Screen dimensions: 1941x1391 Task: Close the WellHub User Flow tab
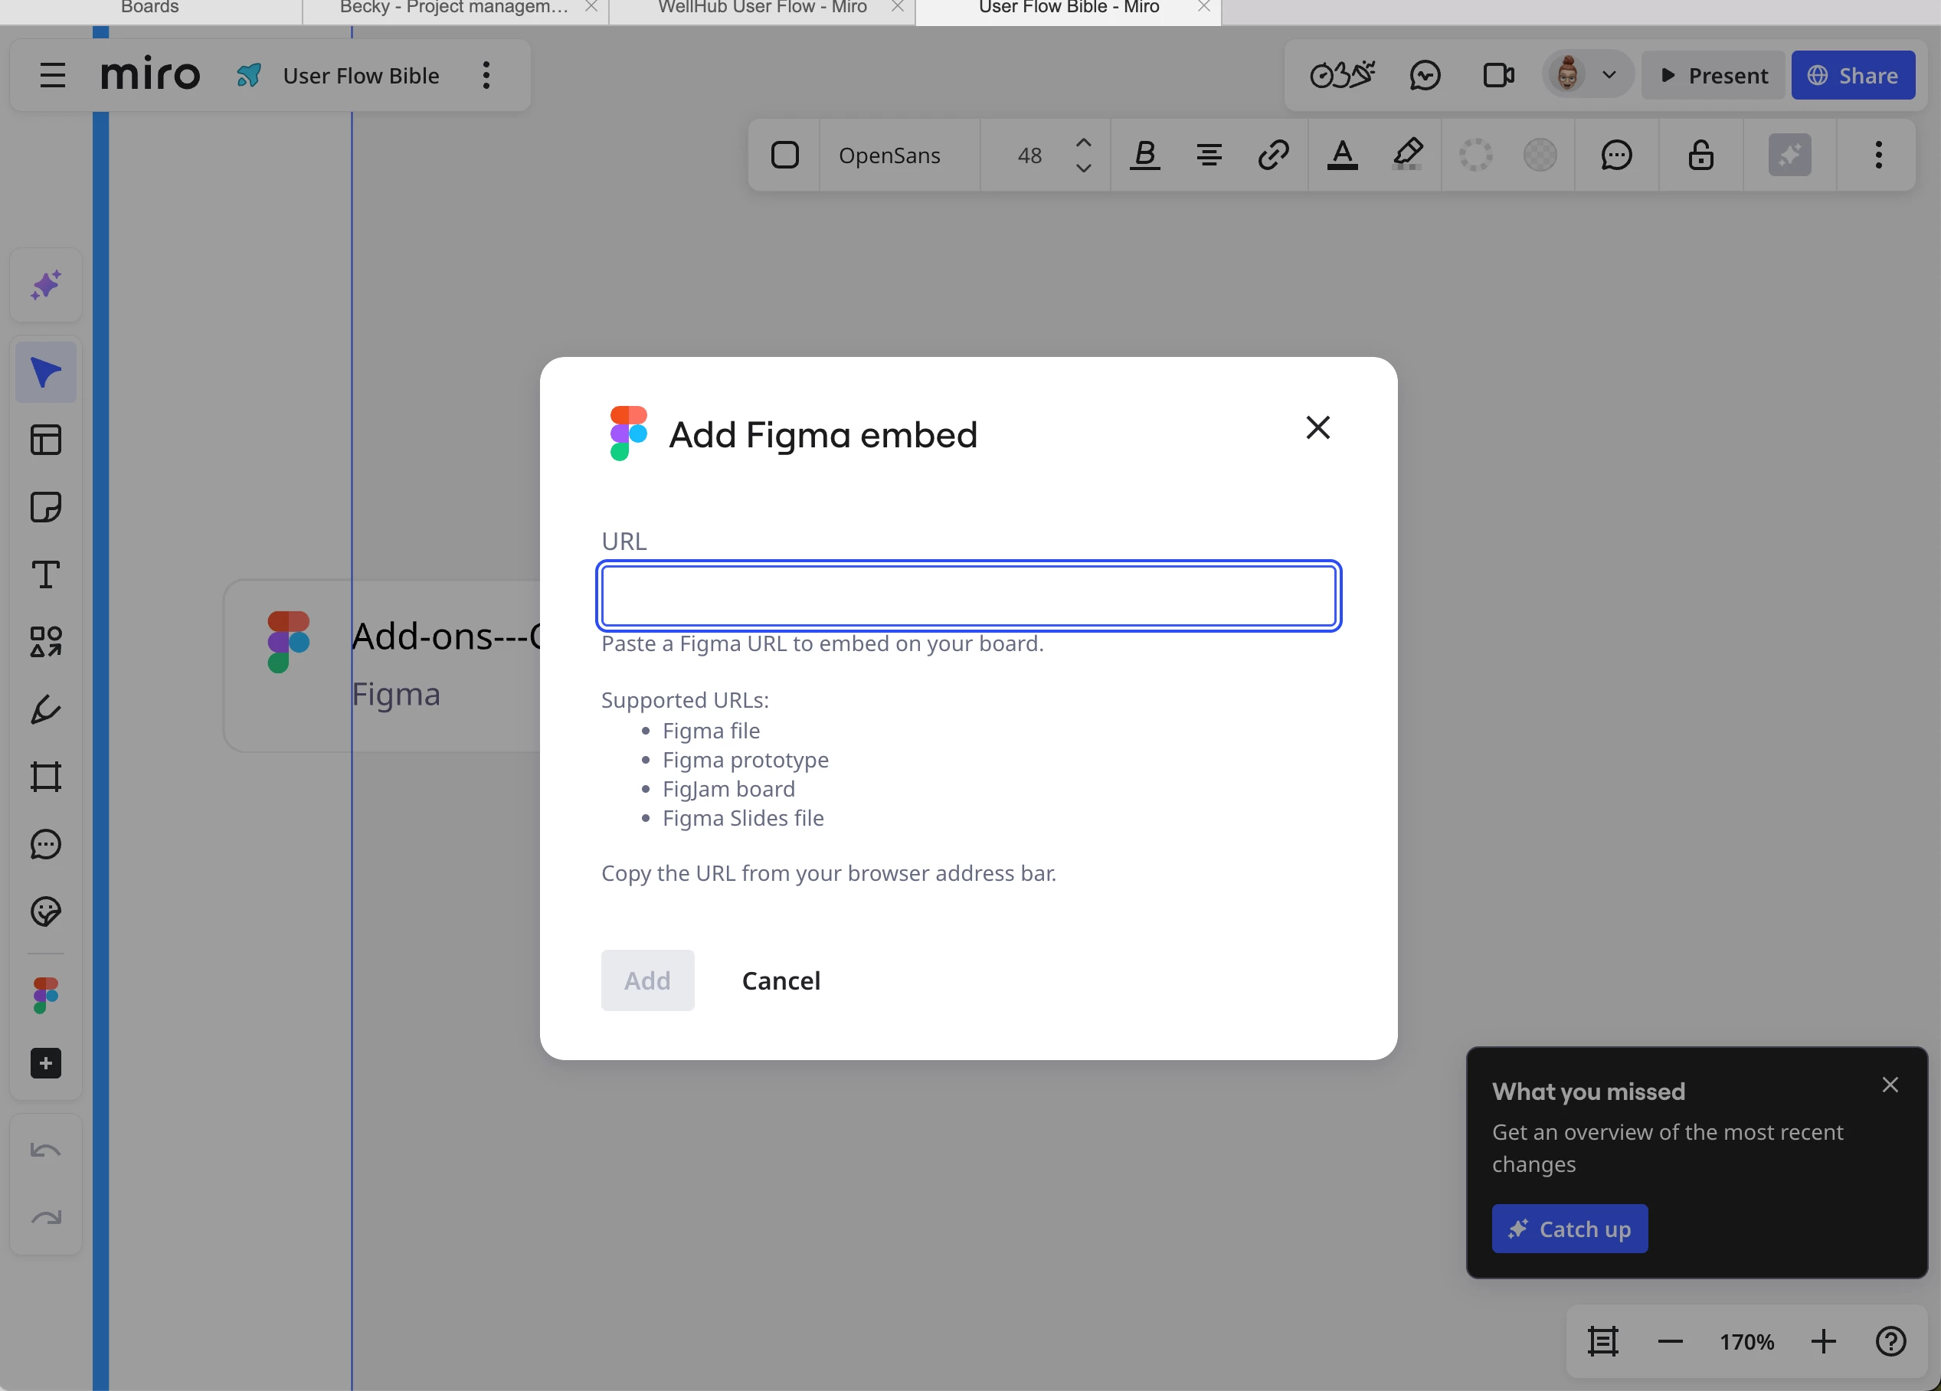[897, 7]
